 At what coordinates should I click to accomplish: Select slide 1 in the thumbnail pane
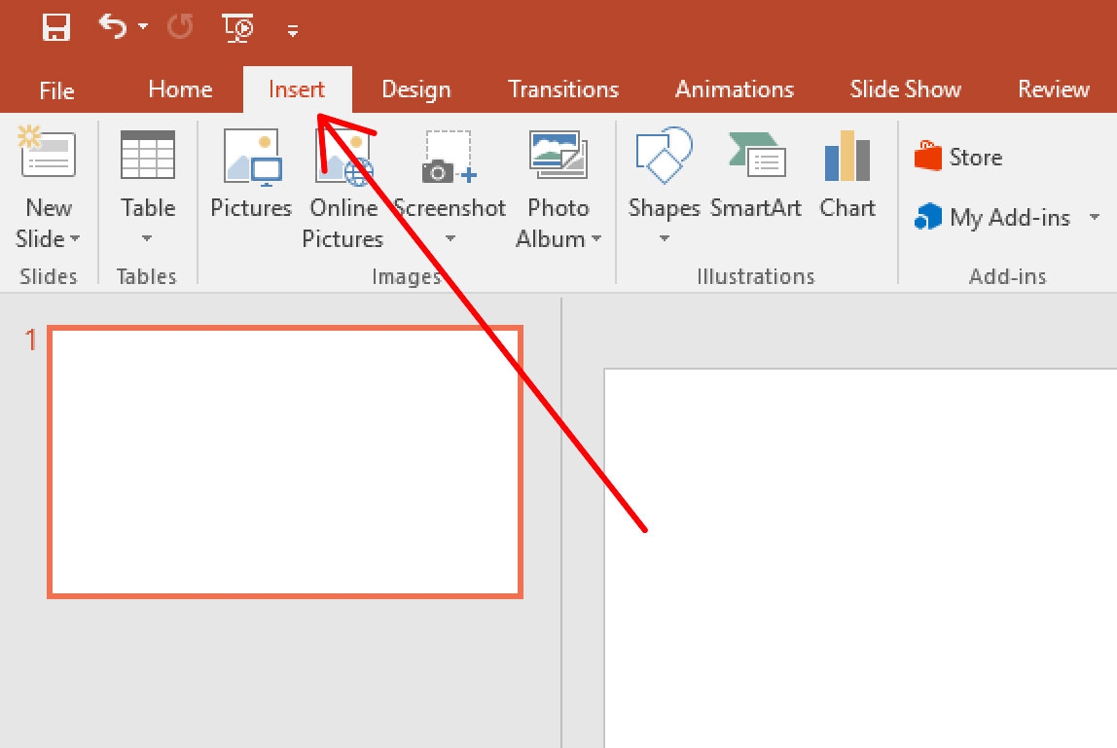point(285,459)
